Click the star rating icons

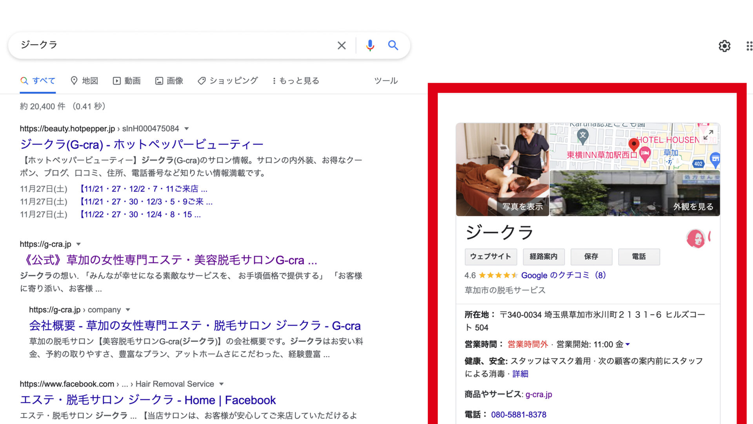tap(498, 275)
